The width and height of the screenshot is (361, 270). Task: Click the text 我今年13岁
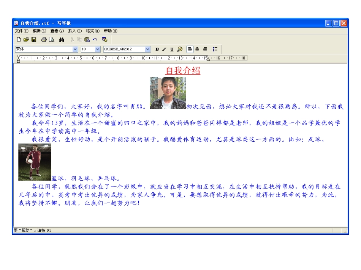point(47,123)
